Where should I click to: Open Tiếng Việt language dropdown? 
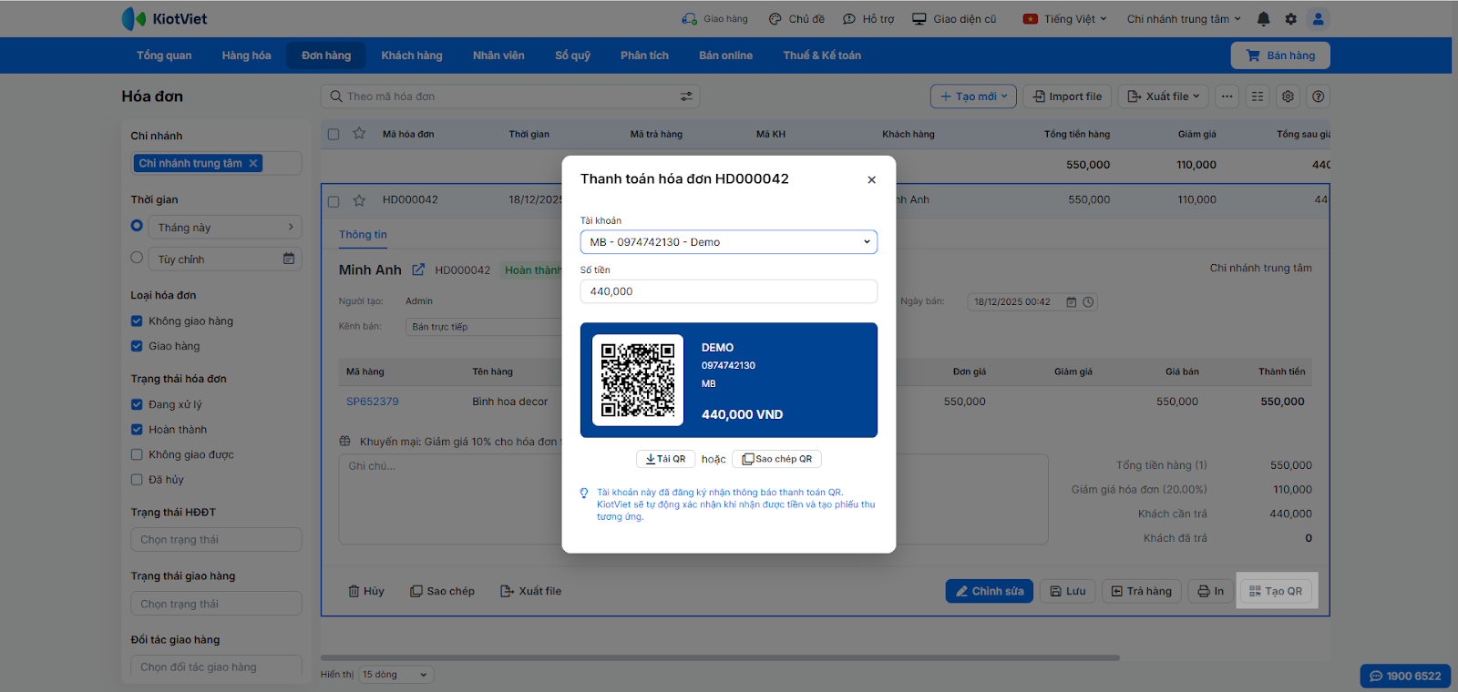pyautogui.click(x=1064, y=18)
